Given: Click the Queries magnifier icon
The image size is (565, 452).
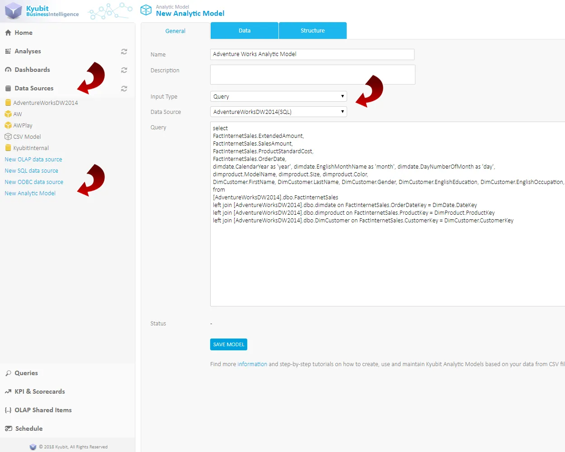Looking at the screenshot, I should 8,373.
